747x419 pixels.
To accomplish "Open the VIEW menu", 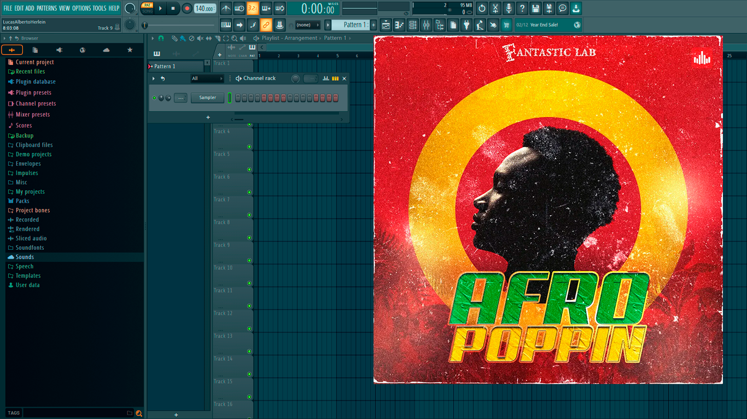I will point(65,8).
